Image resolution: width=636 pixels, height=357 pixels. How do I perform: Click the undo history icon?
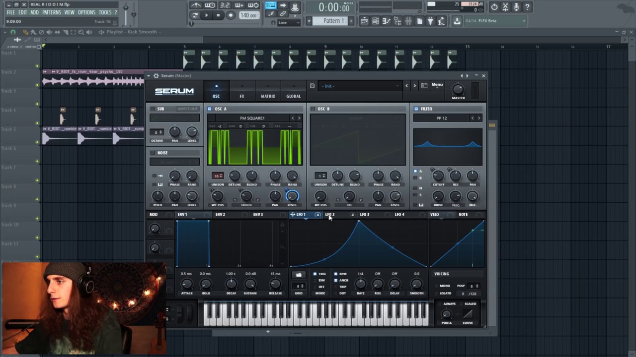494,7
